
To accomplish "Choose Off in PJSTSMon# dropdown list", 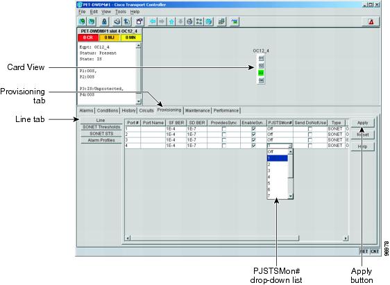I will [x=278, y=152].
